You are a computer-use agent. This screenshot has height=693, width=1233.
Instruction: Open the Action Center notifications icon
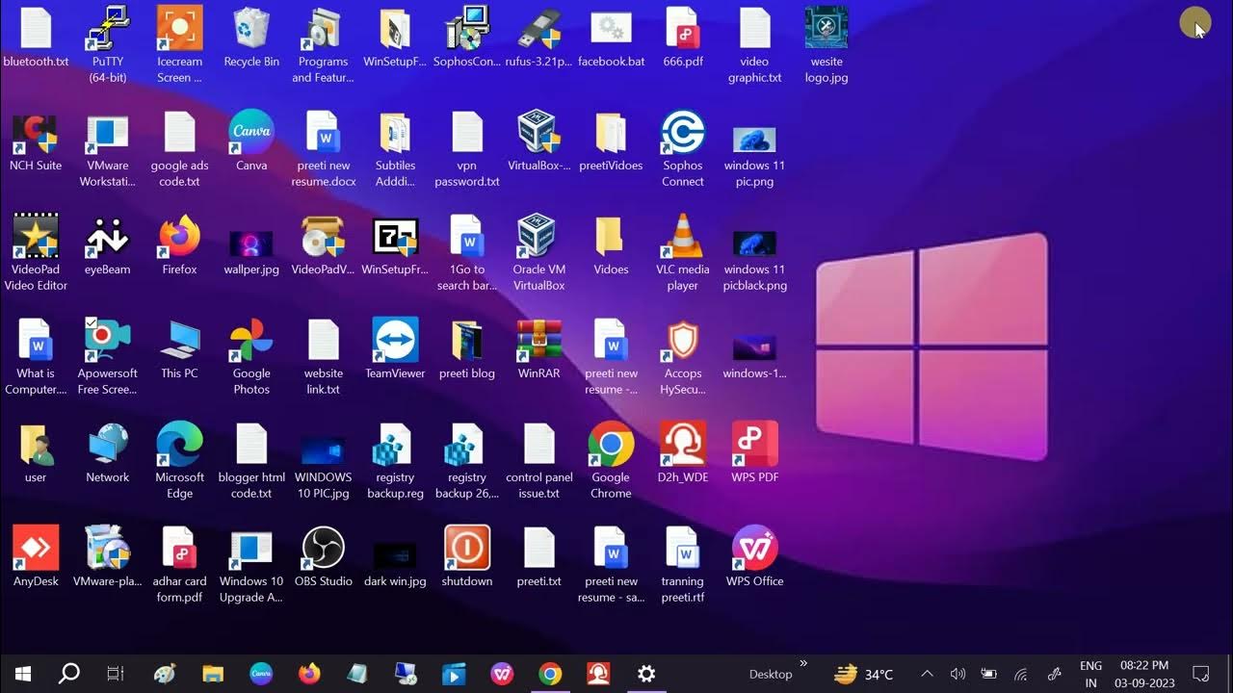pyautogui.click(x=1201, y=674)
